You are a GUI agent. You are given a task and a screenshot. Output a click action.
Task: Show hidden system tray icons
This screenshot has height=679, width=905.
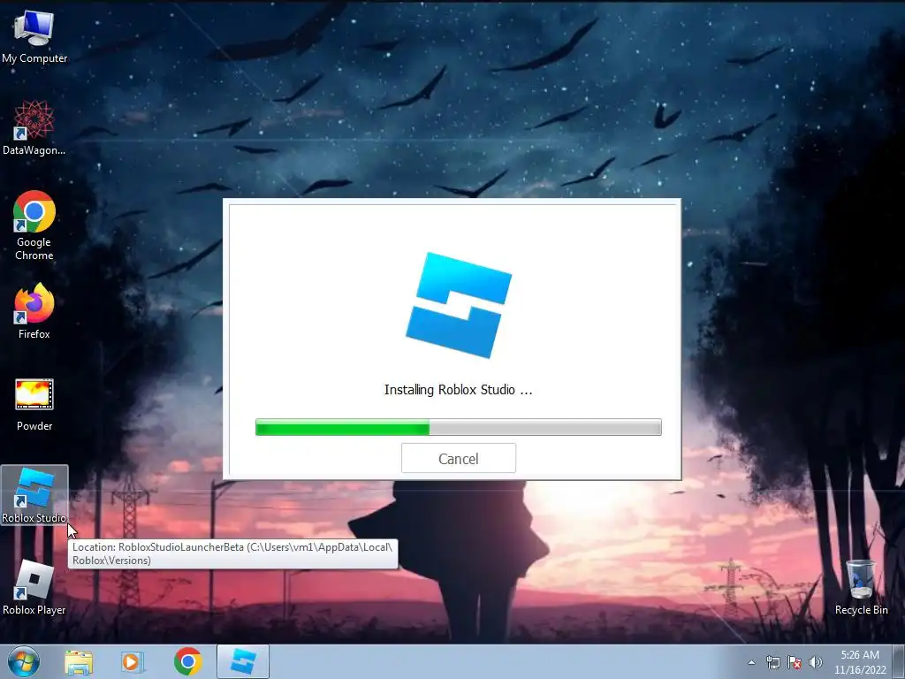pyautogui.click(x=751, y=662)
